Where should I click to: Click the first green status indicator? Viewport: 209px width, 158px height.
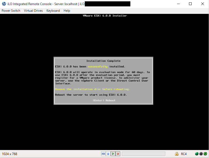[x=197, y=154]
